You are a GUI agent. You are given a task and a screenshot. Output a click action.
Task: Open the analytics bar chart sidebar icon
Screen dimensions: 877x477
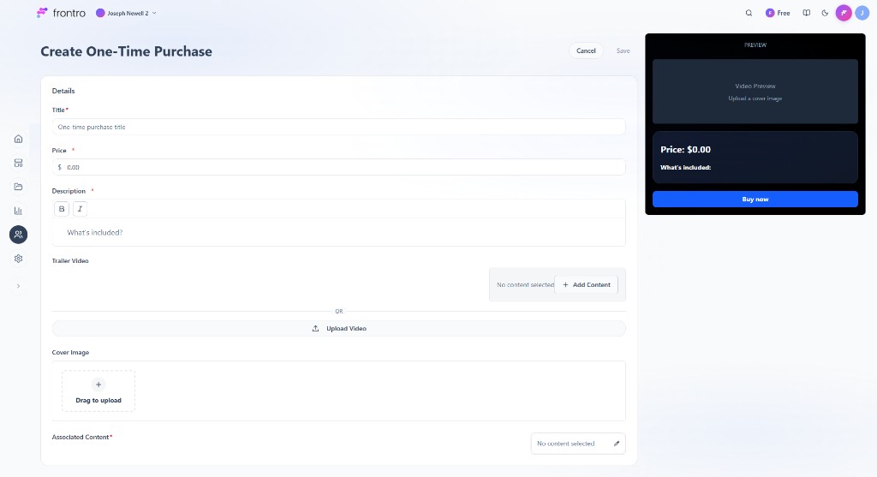tap(19, 211)
